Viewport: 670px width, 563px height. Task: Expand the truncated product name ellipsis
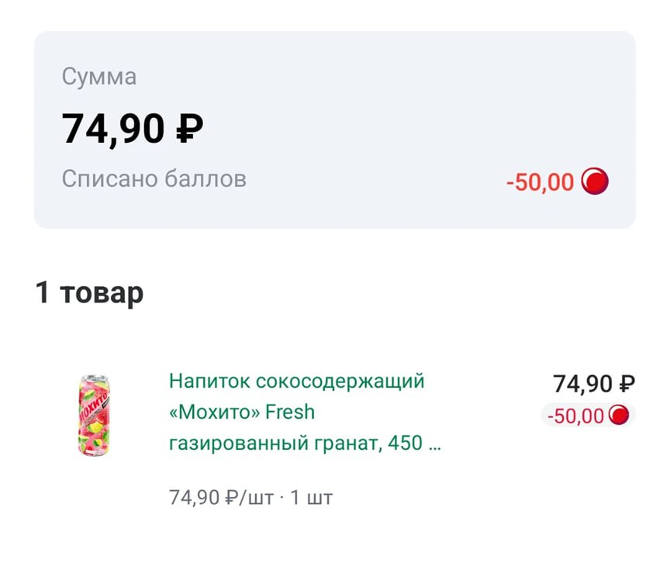click(434, 444)
